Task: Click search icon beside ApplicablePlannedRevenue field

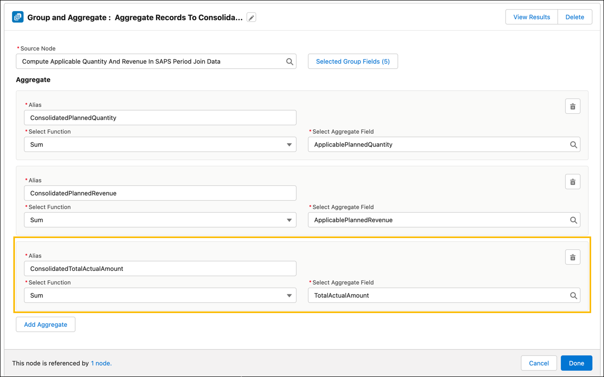Action: (x=573, y=220)
